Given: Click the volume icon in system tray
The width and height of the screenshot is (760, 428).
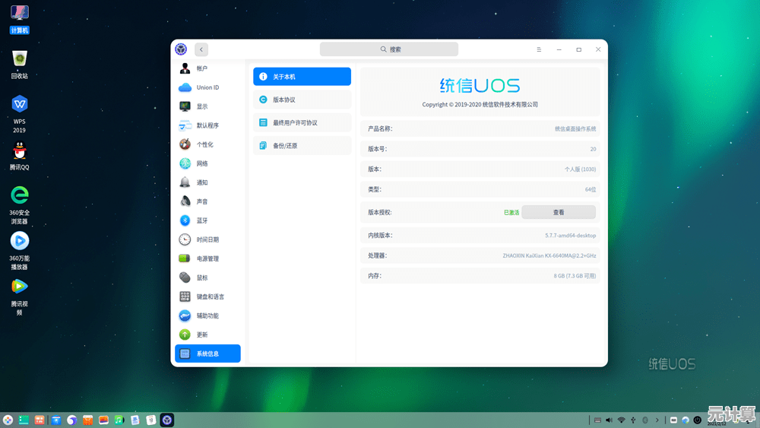Looking at the screenshot, I should pyautogui.click(x=610, y=420).
